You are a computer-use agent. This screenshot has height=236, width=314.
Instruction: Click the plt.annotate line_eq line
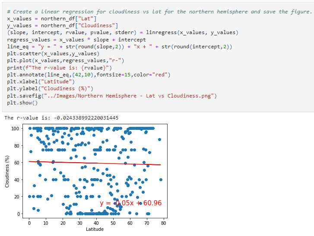pyautogui.click(x=89, y=75)
